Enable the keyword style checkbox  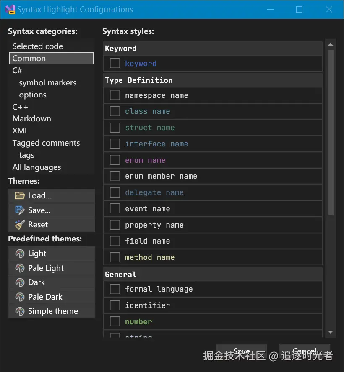coord(115,63)
